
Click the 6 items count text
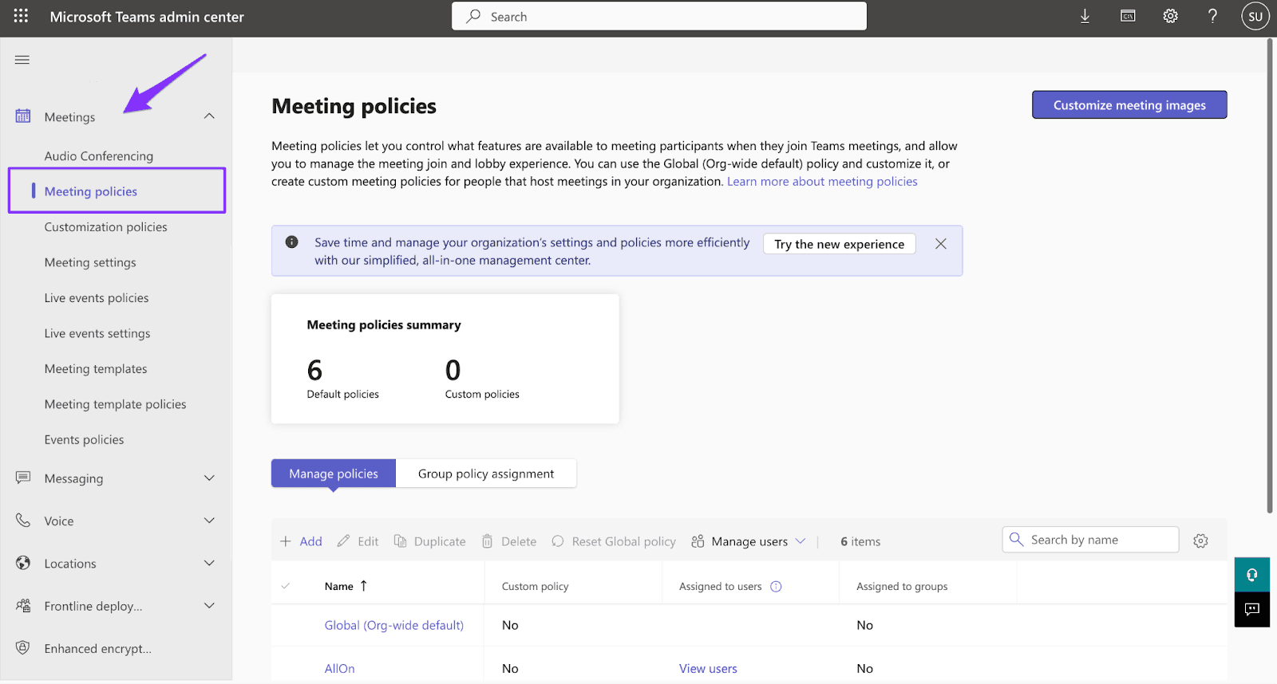(860, 541)
